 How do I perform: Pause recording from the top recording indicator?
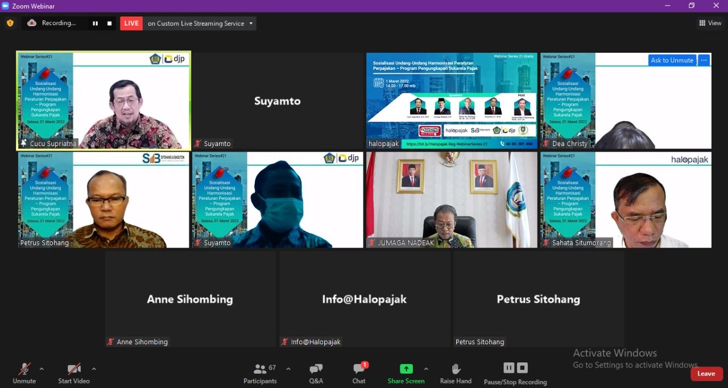coord(95,23)
